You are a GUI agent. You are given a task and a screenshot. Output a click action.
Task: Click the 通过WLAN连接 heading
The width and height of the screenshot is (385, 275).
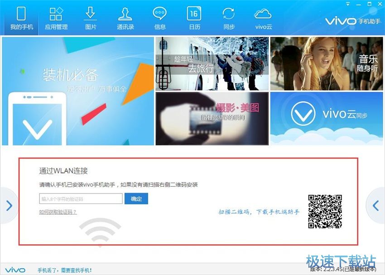63,171
